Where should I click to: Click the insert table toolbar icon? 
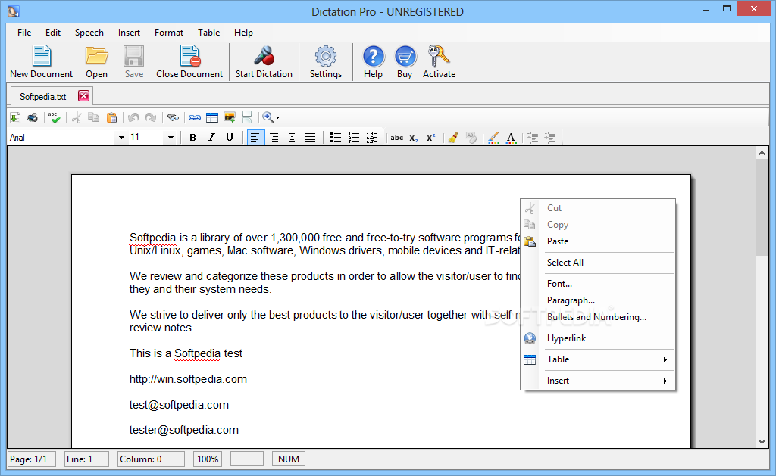[212, 117]
